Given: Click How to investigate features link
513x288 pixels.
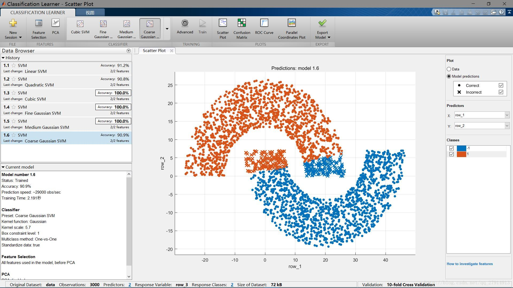Looking at the screenshot, I should (470, 264).
